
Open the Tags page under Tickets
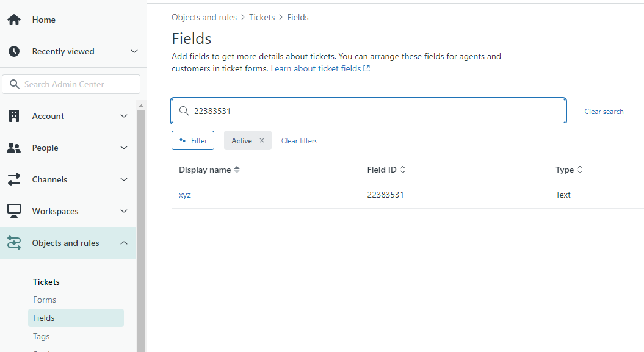(x=42, y=336)
